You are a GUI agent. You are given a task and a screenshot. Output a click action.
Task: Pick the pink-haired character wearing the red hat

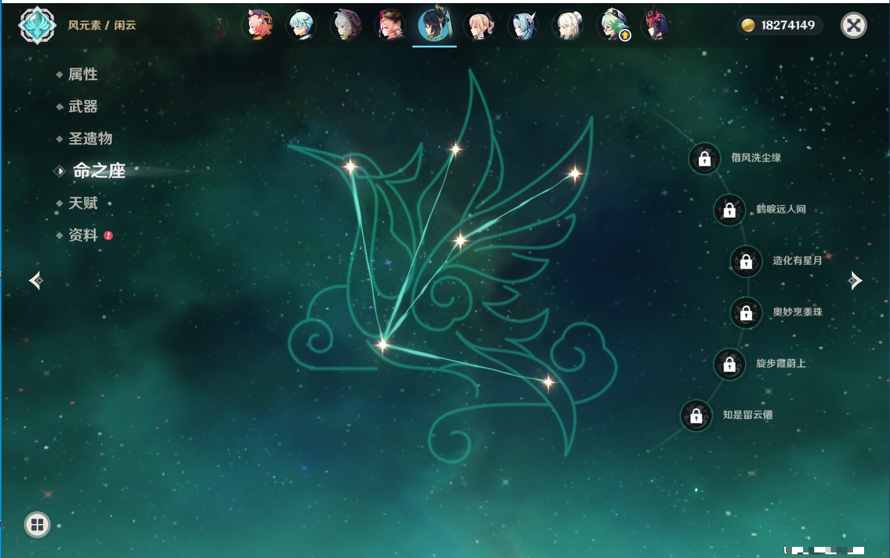pos(391,25)
